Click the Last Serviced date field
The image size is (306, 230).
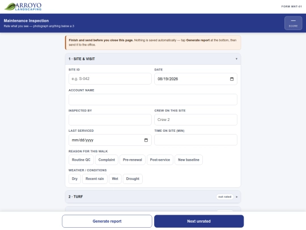pos(110,140)
